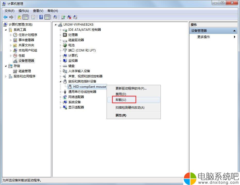Open the 操作(A) menu
Viewport: 240px width, 185px height.
coord(23,11)
